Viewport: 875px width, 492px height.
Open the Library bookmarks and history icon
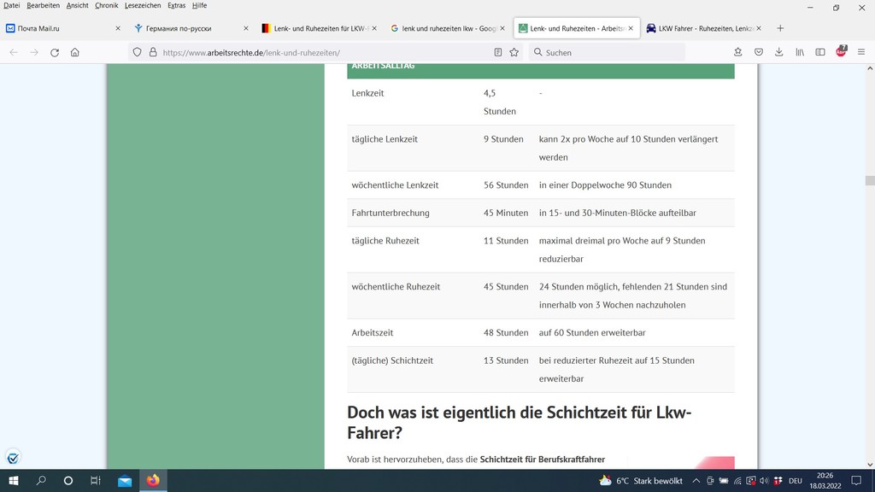click(x=800, y=52)
